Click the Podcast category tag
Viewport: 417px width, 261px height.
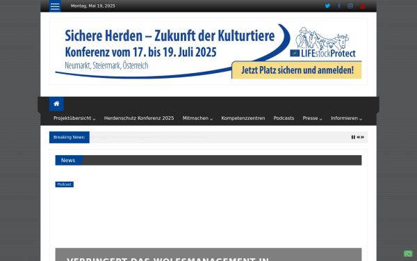(x=65, y=184)
